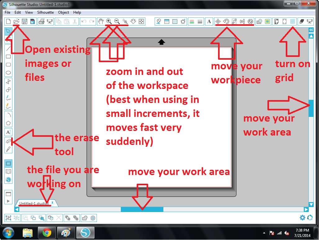This screenshot has height=240, width=319.
Task: Open the Align panel
Action: click(242, 21)
